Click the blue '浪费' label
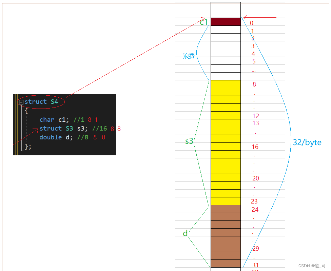Screen dimensions: 331x271 coord(189,56)
